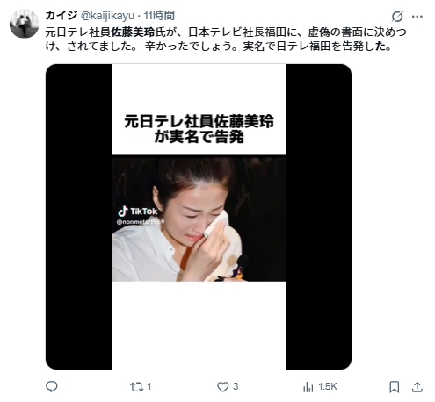Viewport: 435px width, 402px height.
Task: Open the カイジ display name link
Action: [62, 15]
